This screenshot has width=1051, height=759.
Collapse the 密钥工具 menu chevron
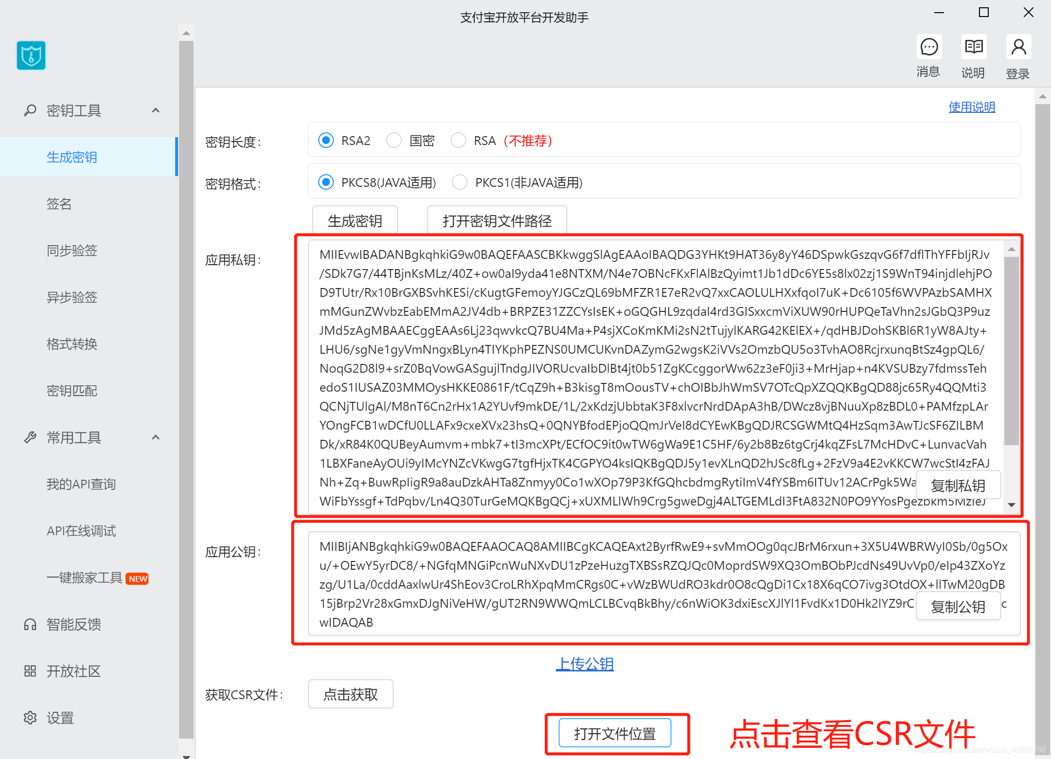pyautogui.click(x=156, y=110)
